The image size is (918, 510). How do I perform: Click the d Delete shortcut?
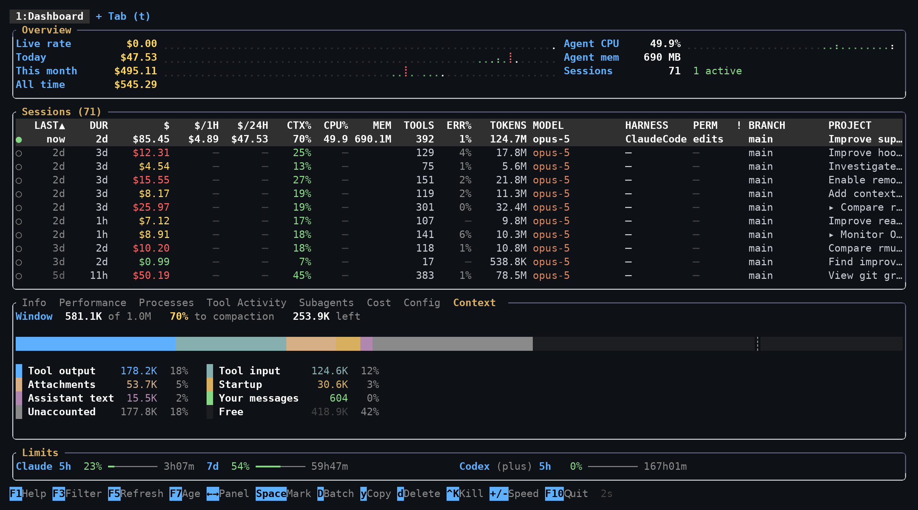(419, 494)
